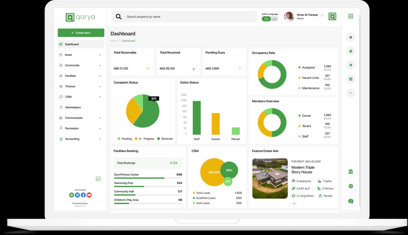Screen dimensions: 408x235
Task: Go to Dashboard in the sidebar menu
Action: point(72,44)
